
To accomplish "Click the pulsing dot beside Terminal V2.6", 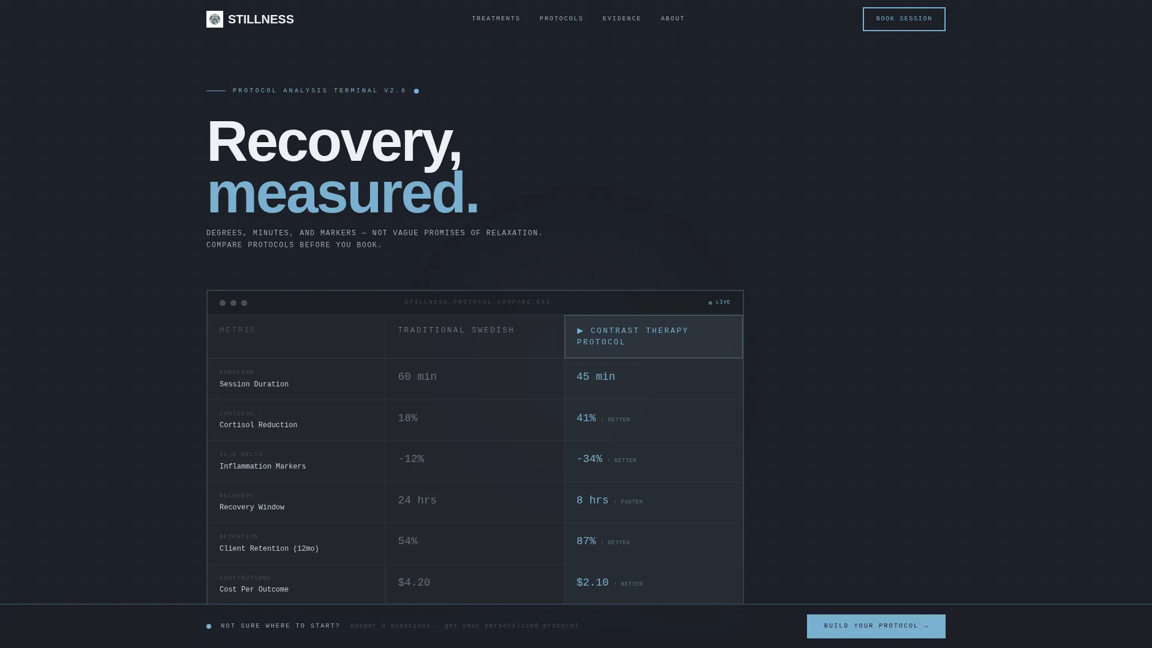I will [416, 91].
